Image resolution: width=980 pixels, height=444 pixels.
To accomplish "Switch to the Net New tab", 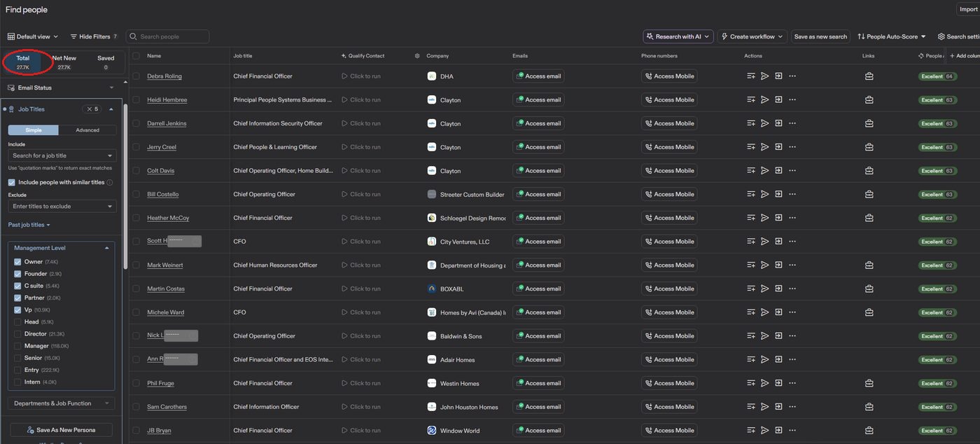I will [64, 62].
